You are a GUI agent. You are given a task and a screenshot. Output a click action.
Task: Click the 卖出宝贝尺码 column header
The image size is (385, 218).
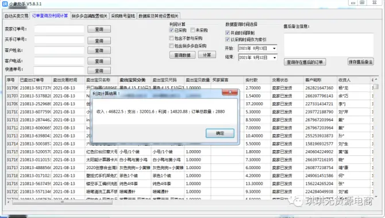pos(168,80)
